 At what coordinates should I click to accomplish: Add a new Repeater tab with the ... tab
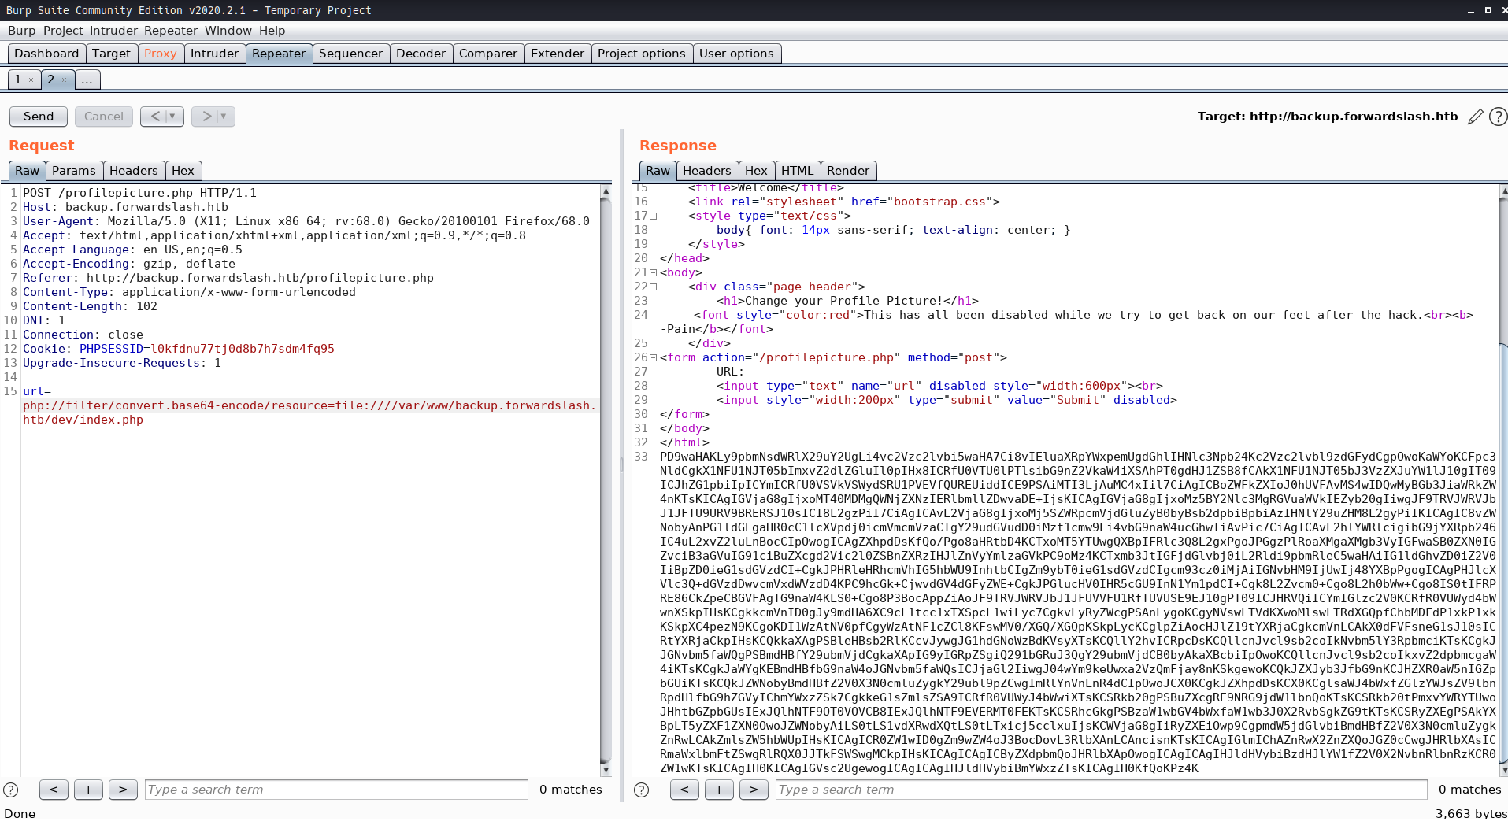(87, 80)
